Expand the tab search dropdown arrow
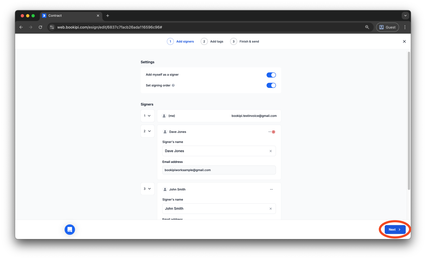 (405, 16)
